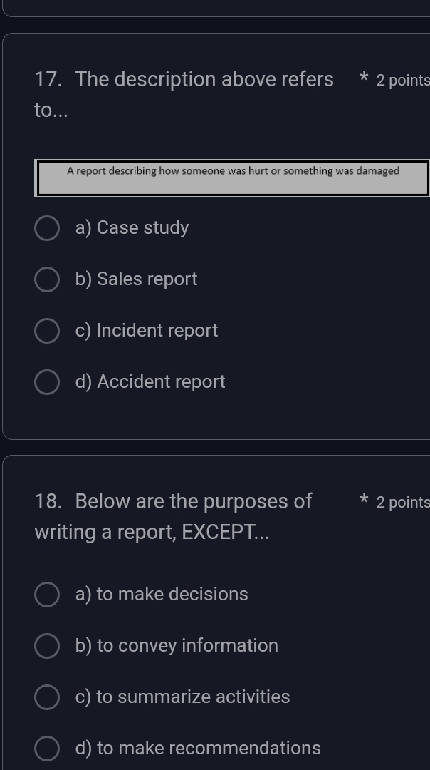430x770 pixels.
Task: Click the question 17 card area
Action: (x=214, y=421)
